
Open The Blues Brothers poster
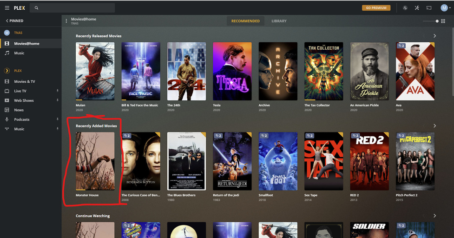click(x=186, y=161)
